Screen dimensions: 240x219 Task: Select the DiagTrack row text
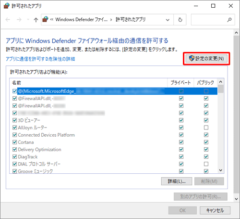tap(28, 157)
